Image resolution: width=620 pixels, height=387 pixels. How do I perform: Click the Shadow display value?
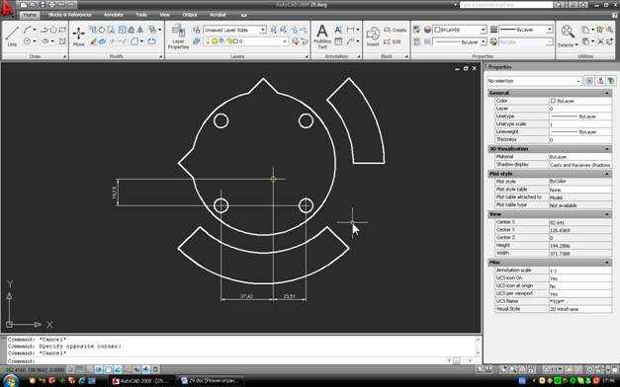click(580, 165)
